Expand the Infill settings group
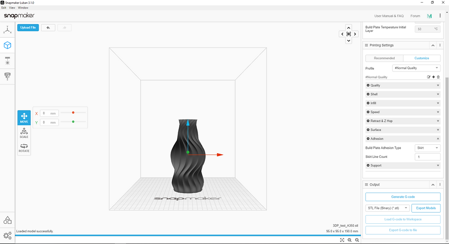Screen dimensions: 449x244 (403, 103)
